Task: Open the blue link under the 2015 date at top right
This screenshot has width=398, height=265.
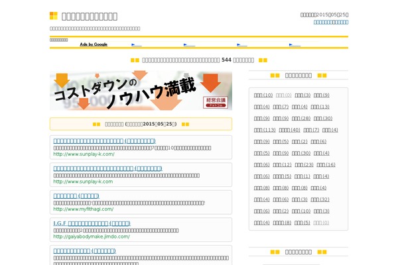Action: (331, 22)
